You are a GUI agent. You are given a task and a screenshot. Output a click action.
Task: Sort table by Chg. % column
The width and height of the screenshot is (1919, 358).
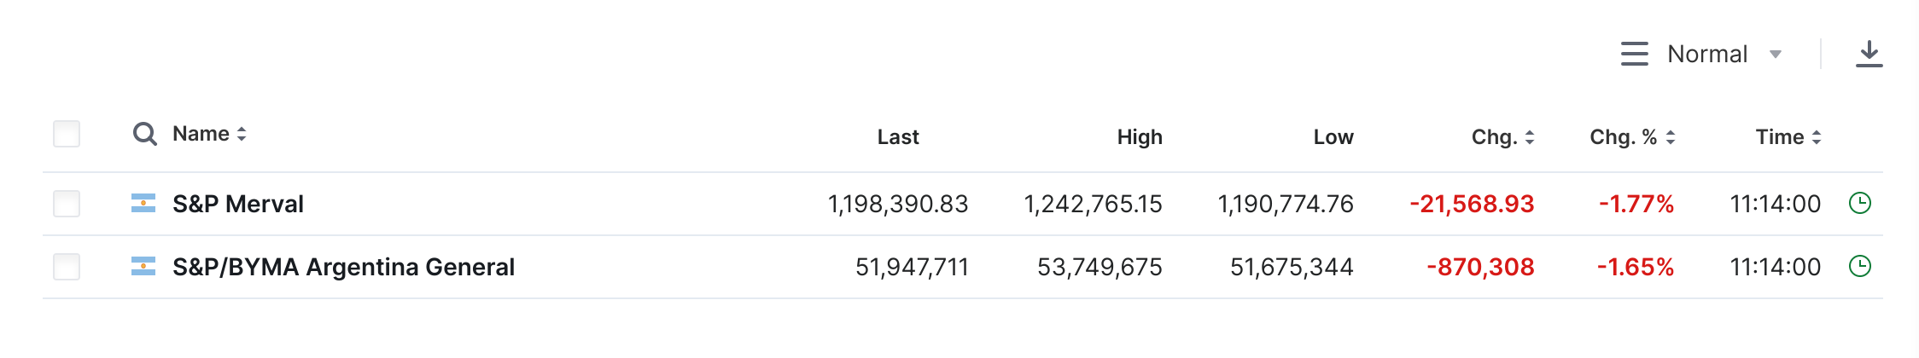point(1632,137)
